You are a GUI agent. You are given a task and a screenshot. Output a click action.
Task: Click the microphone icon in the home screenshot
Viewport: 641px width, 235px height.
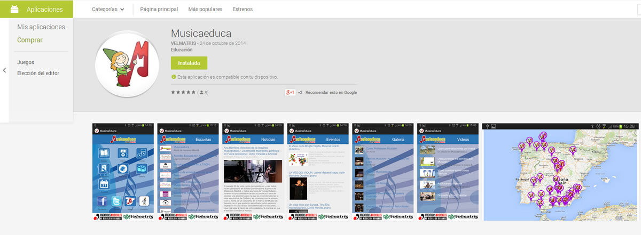143,201
